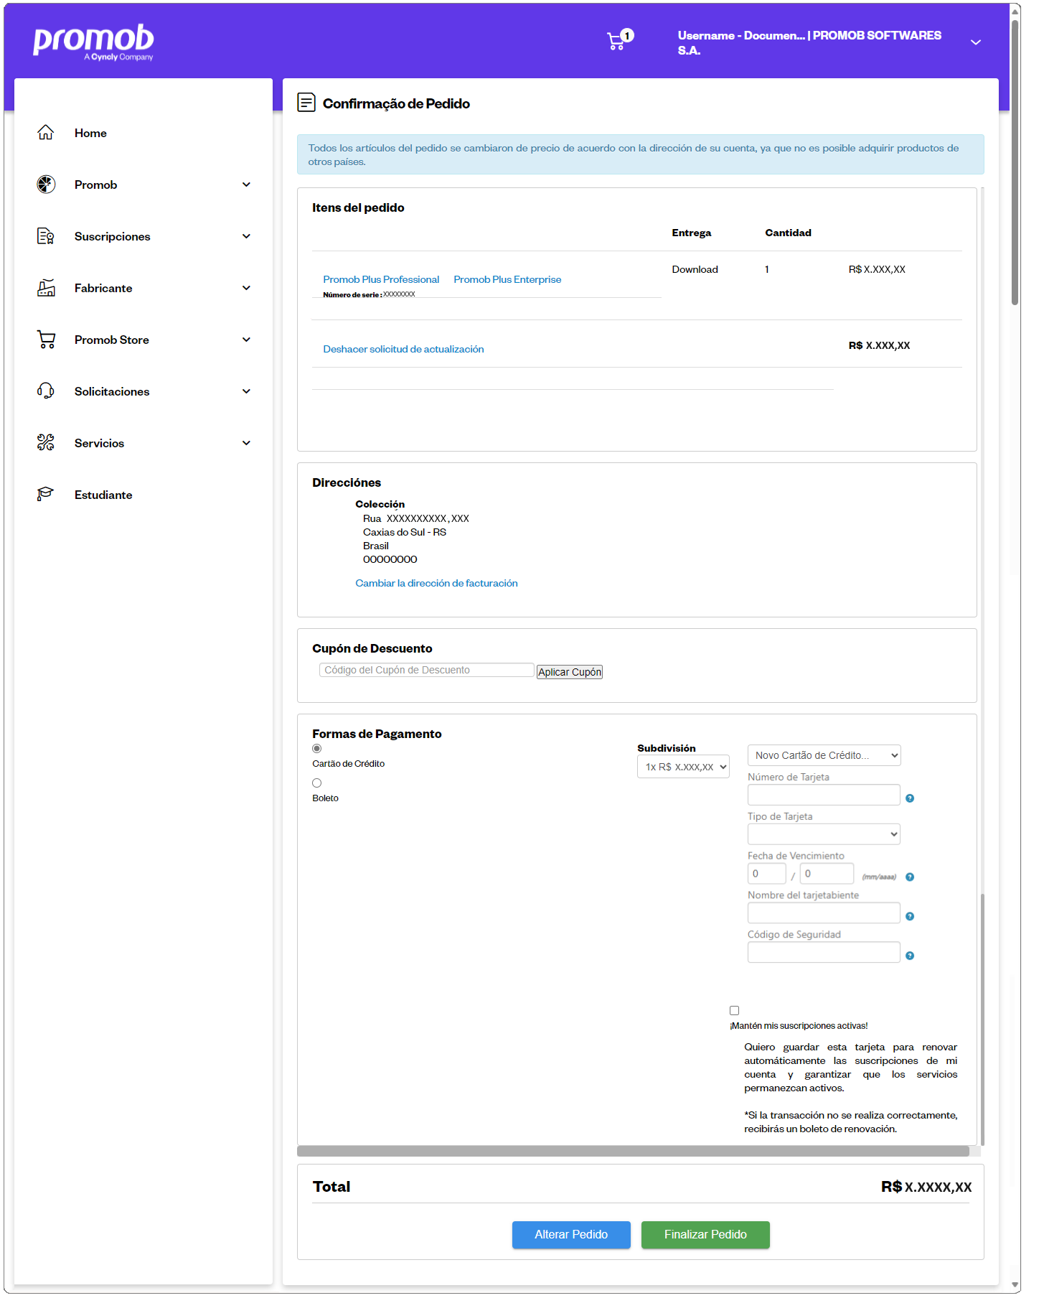The width and height of the screenshot is (1049, 1316).
Task: Click the Promob globe icon in sidebar
Action: tap(46, 185)
